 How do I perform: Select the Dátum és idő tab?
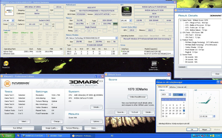(x=163, y=87)
